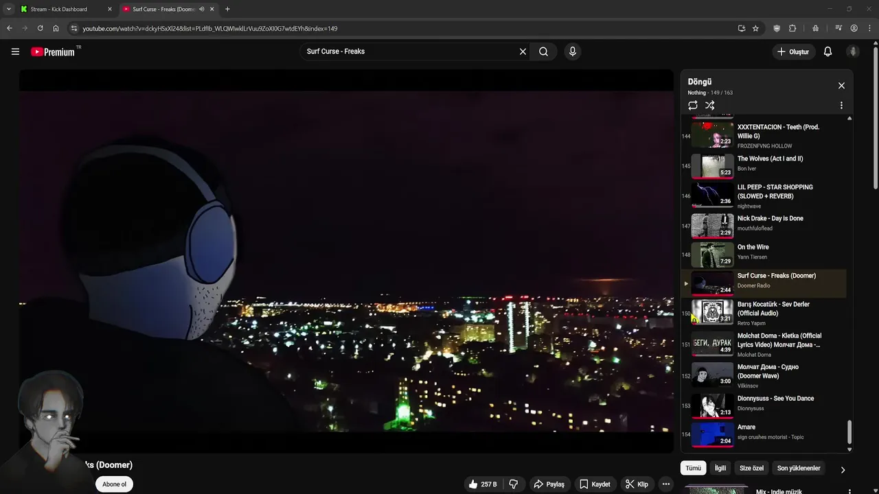Close the Döngü playlist panel
The image size is (879, 494).
pos(841,86)
